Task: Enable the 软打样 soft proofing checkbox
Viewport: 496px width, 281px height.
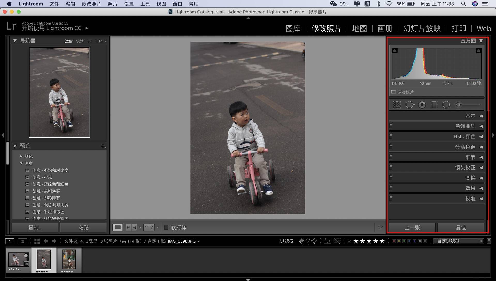Action: 166,227
